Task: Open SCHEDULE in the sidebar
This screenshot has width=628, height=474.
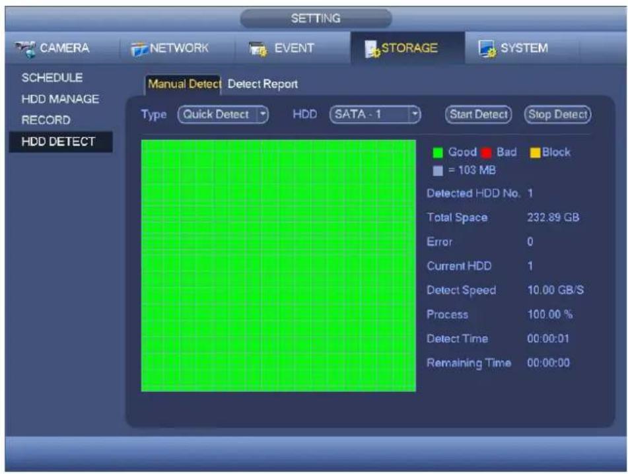Action: [x=52, y=78]
